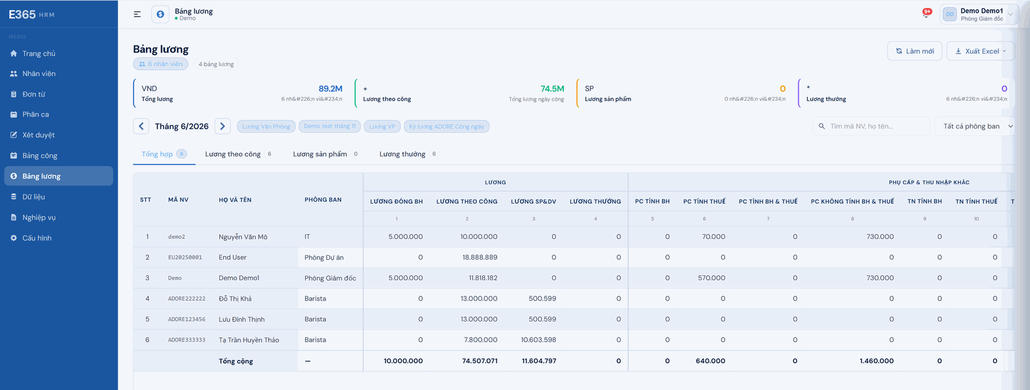Image resolution: width=1030 pixels, height=390 pixels.
Task: Open the Xuất Excel export dropdown
Action: (981, 51)
